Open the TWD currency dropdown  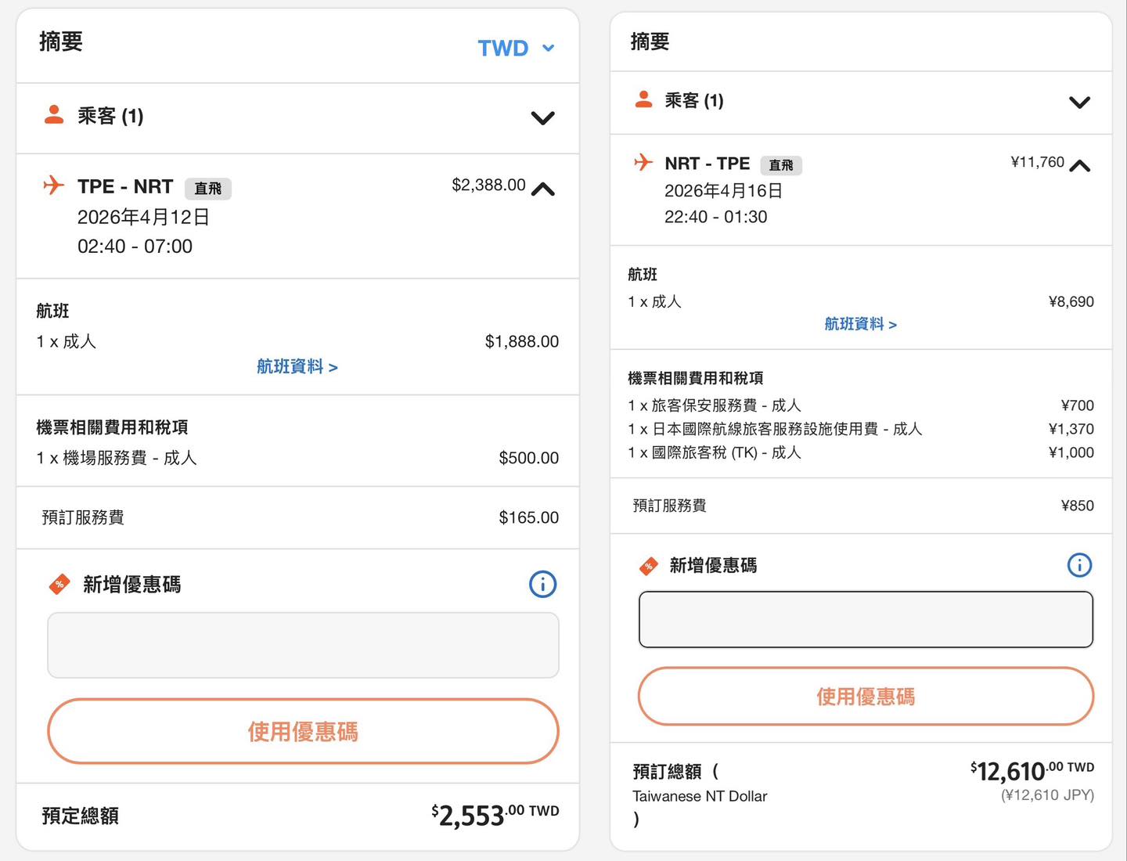pos(516,49)
